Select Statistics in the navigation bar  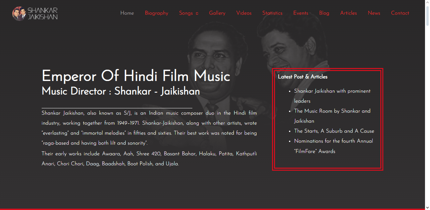click(272, 13)
